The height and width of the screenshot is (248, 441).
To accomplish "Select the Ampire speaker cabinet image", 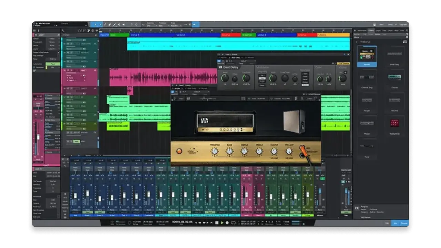I will [x=294, y=121].
